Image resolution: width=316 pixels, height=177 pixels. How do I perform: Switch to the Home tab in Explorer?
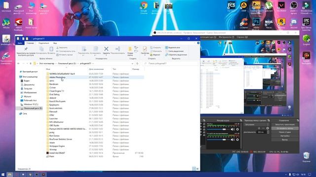(30, 43)
